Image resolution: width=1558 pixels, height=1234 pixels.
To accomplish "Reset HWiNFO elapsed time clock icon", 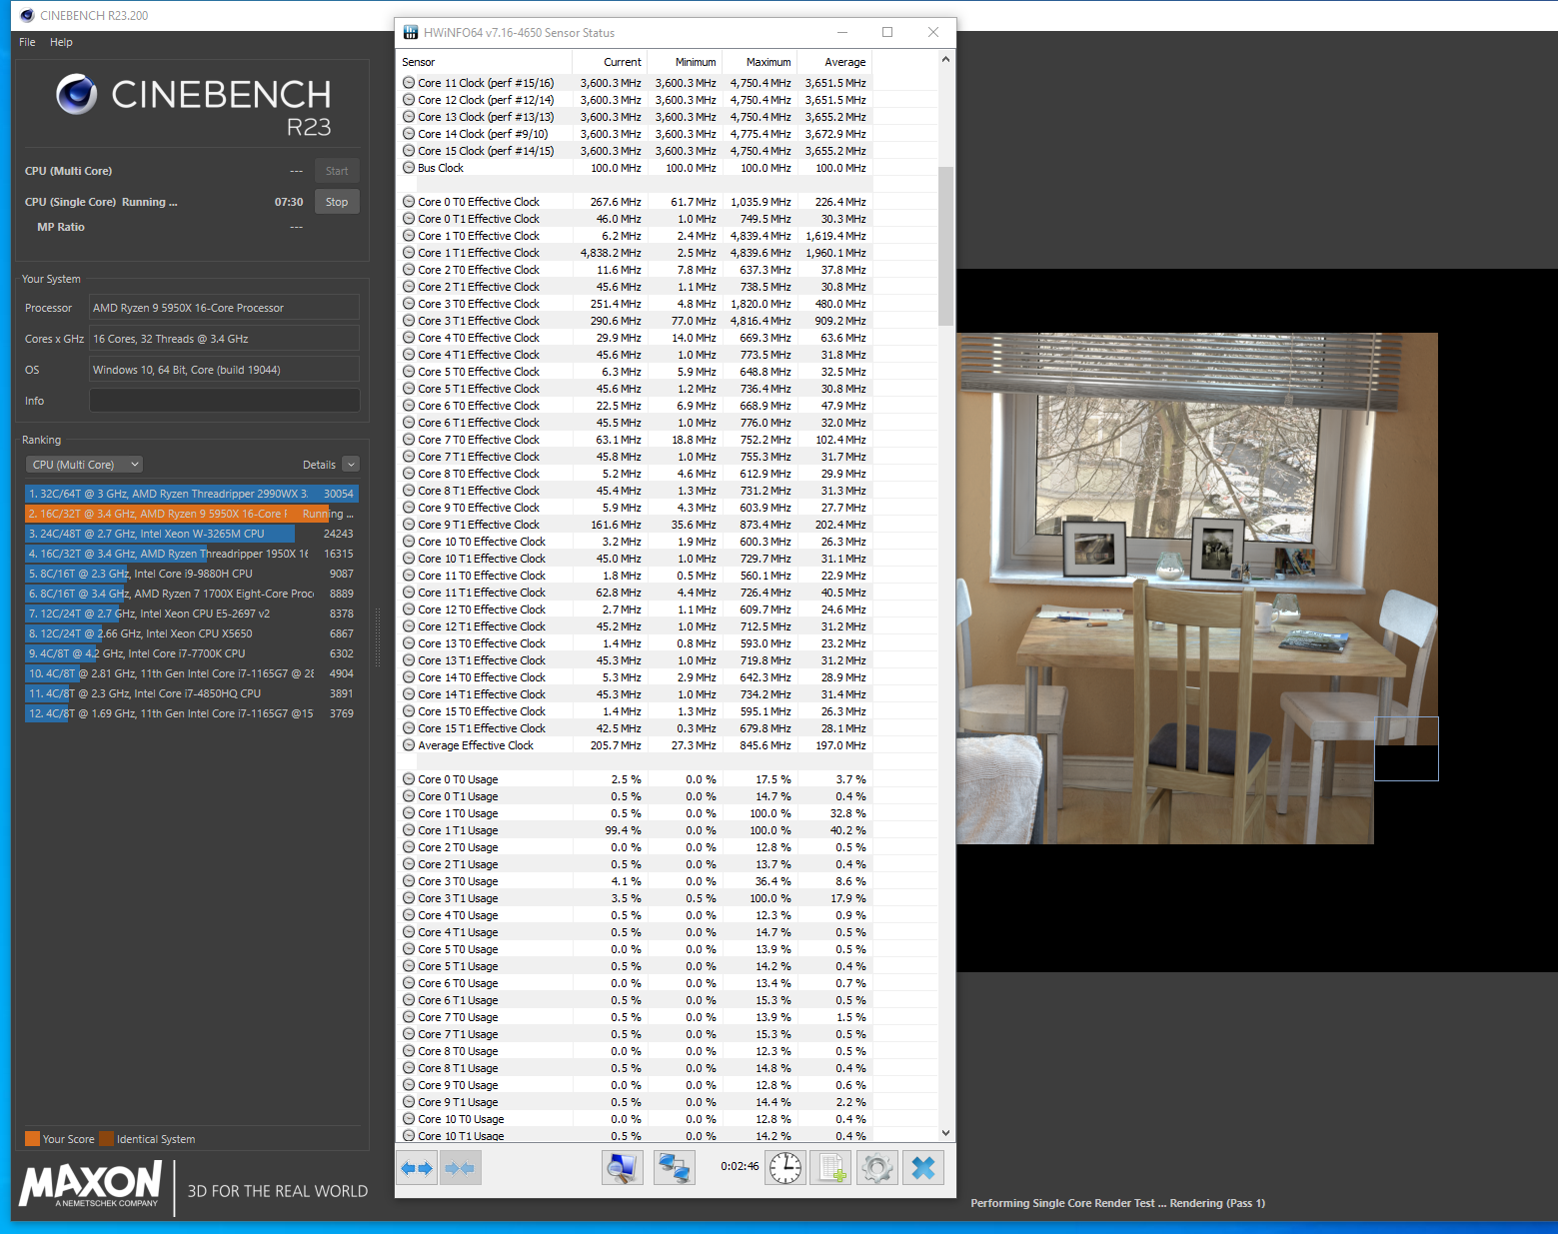I will (785, 1167).
